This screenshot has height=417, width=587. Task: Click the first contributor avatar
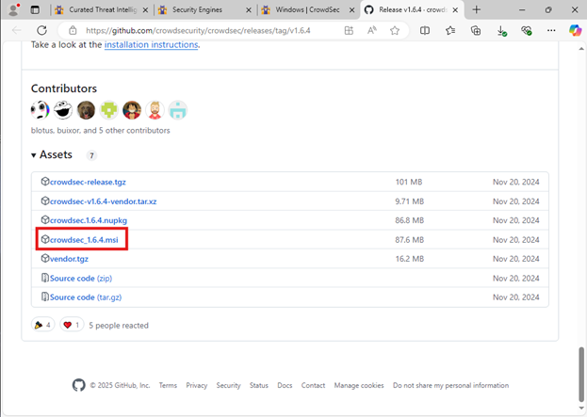(40, 109)
